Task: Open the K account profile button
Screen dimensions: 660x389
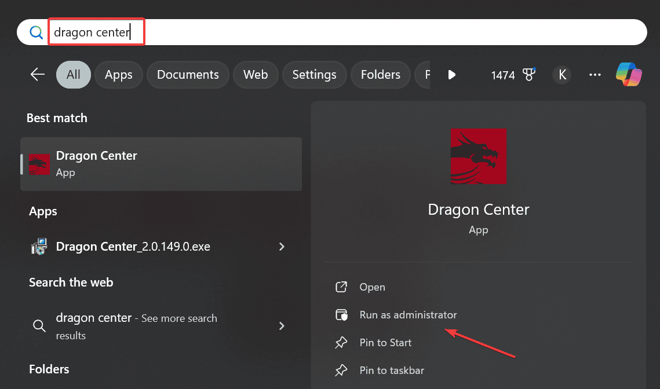Action: tap(562, 75)
